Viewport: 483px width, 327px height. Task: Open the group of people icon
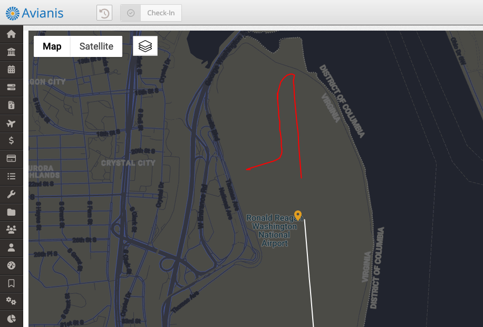tap(12, 229)
